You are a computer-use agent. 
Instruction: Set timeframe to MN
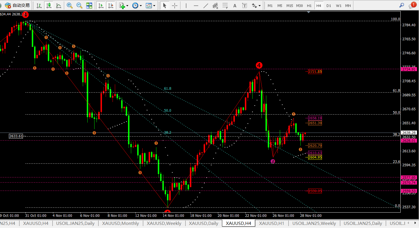point(348,5)
